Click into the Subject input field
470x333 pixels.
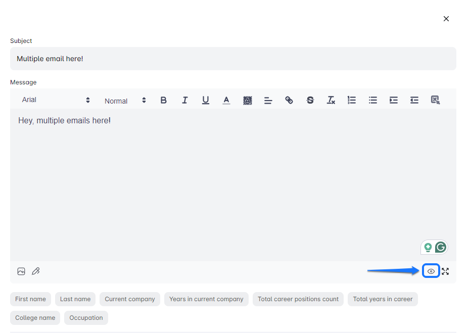[x=232, y=59]
